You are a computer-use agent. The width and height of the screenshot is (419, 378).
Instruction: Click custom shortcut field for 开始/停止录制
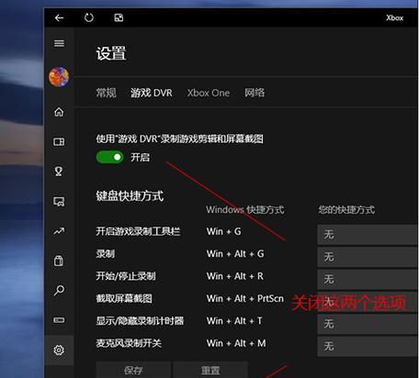368,279
